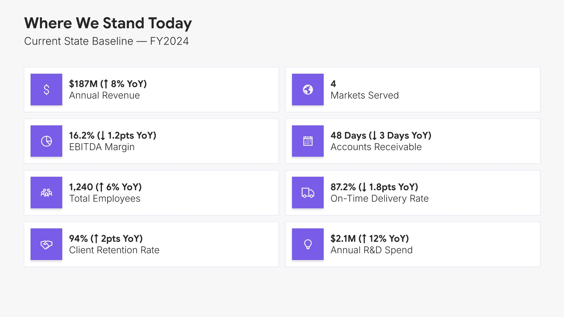Viewport: 564px width, 317px height.
Task: Click the calendar Accounts Receivable icon
Action: tap(308, 141)
